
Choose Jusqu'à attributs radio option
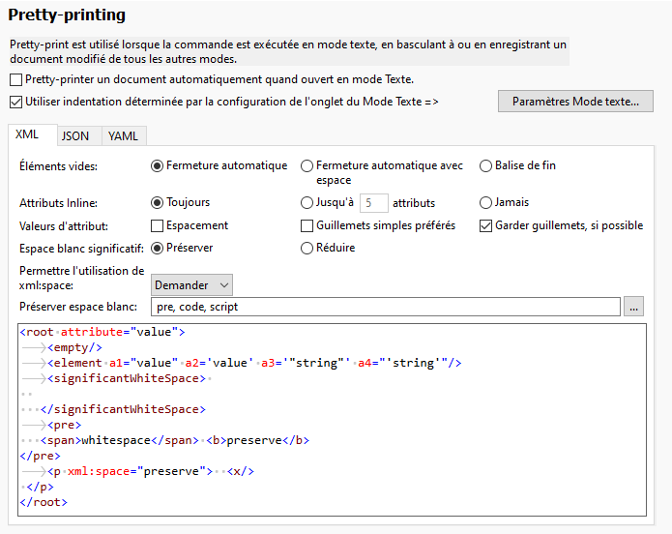[307, 203]
